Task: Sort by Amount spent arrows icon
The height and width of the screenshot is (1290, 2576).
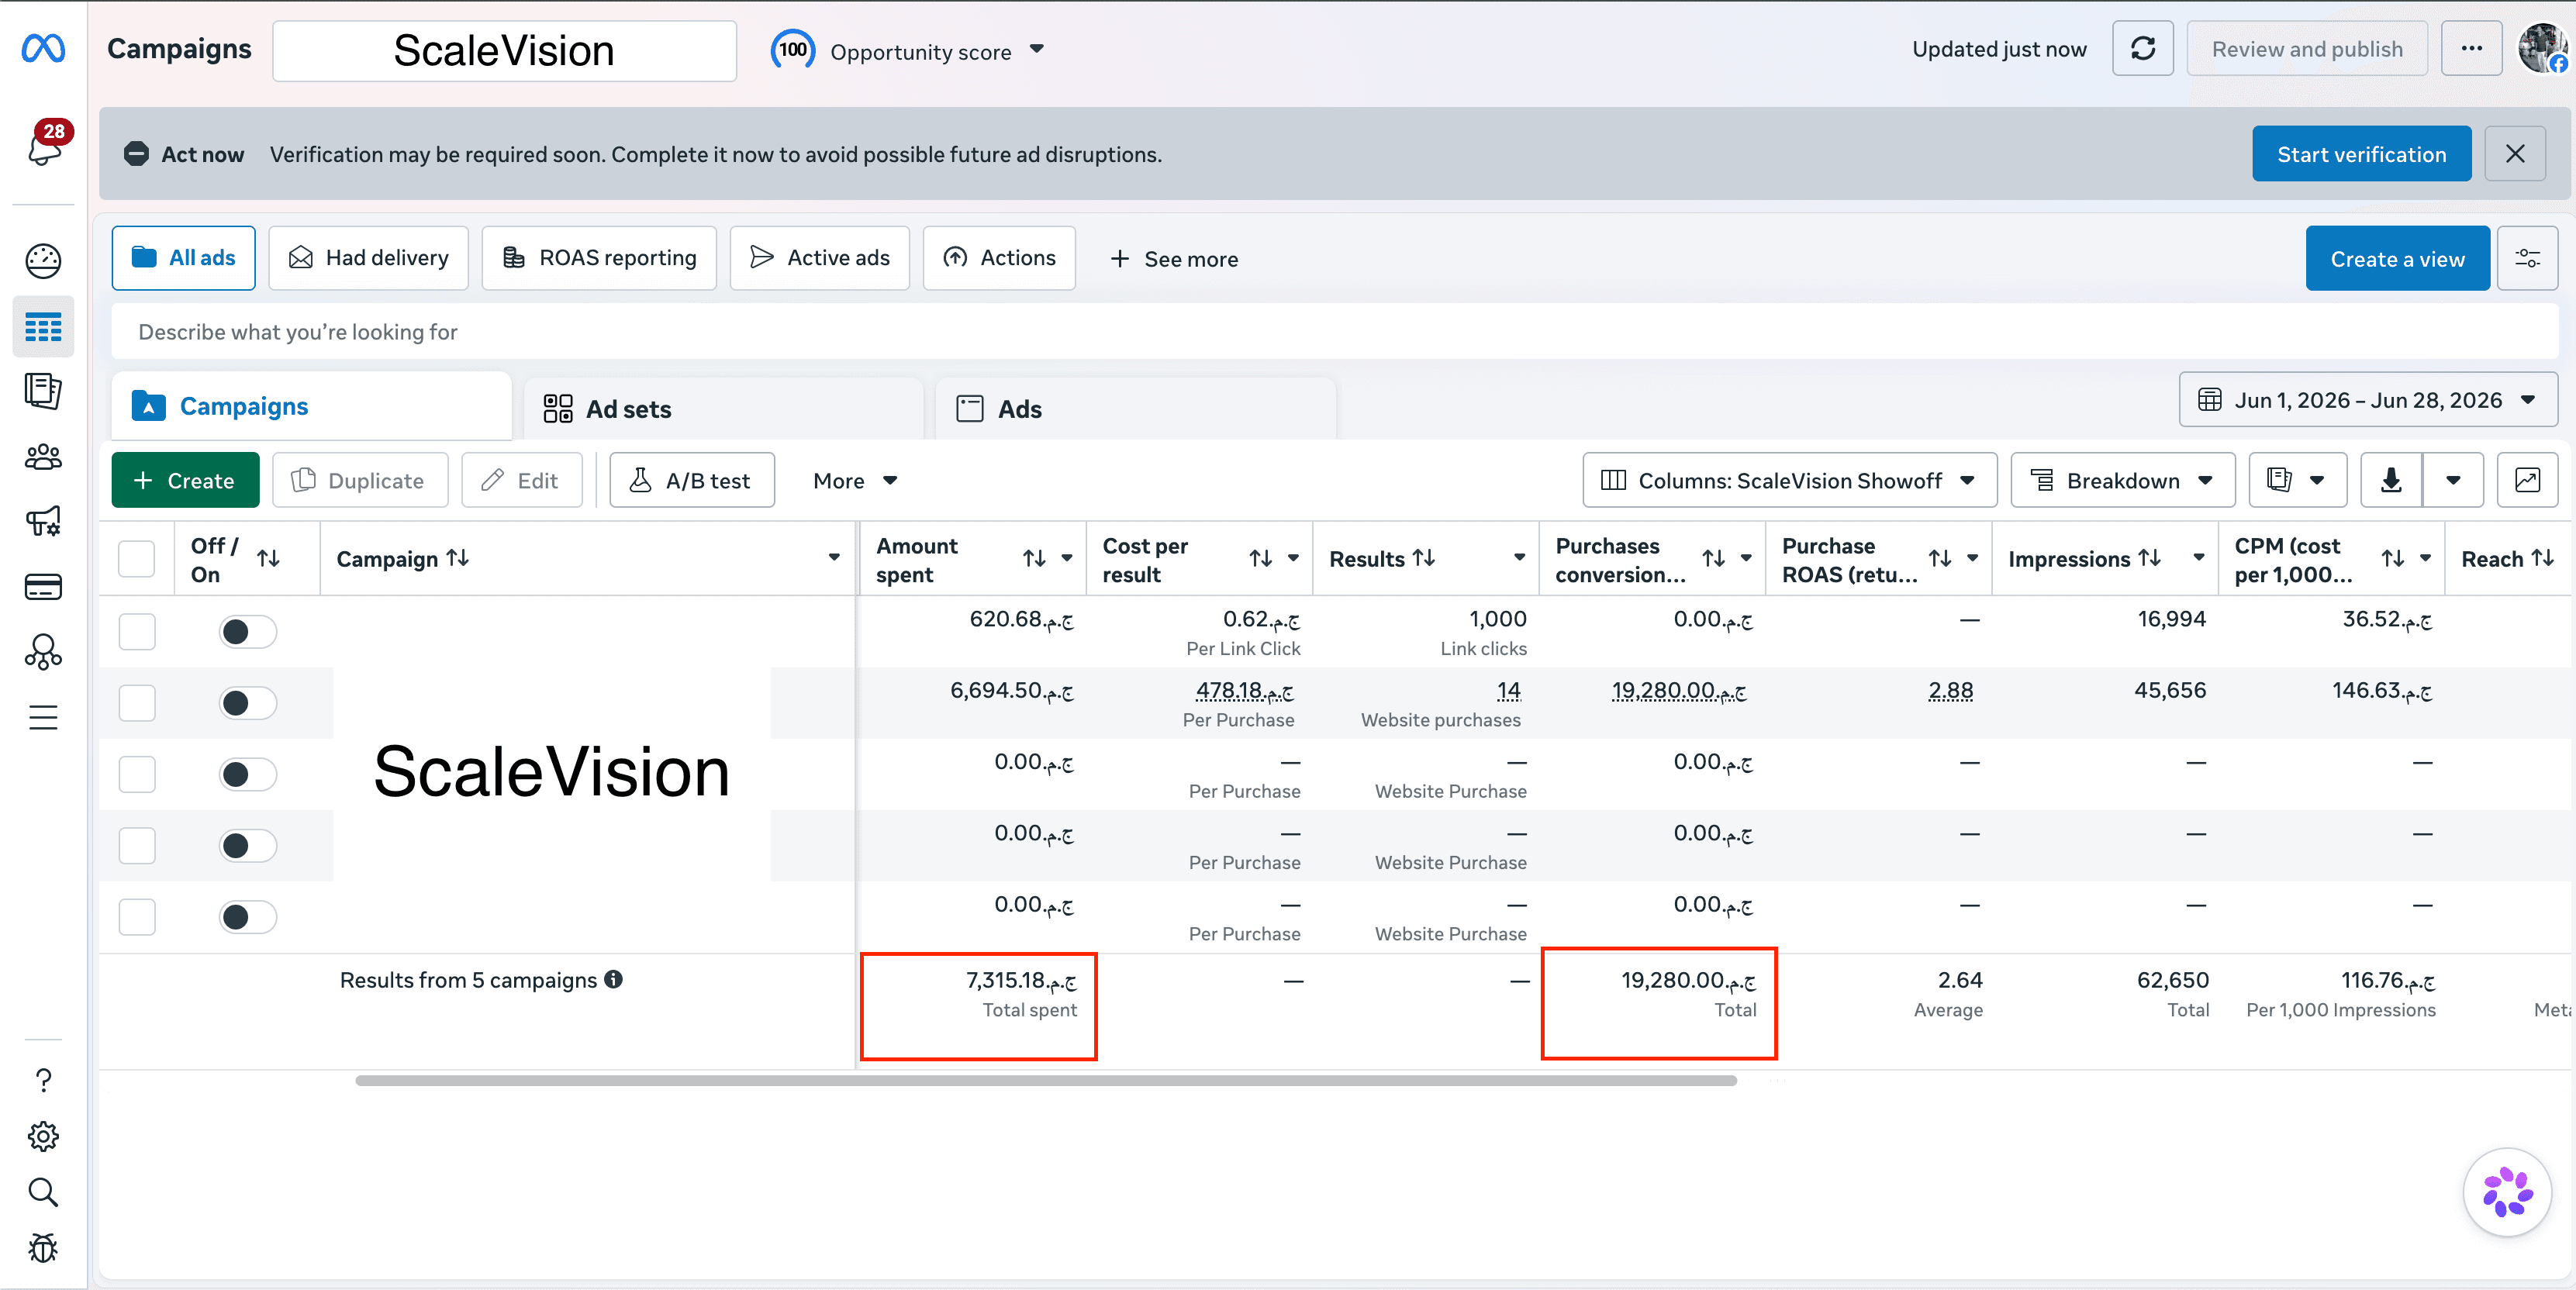Action: 1035,559
